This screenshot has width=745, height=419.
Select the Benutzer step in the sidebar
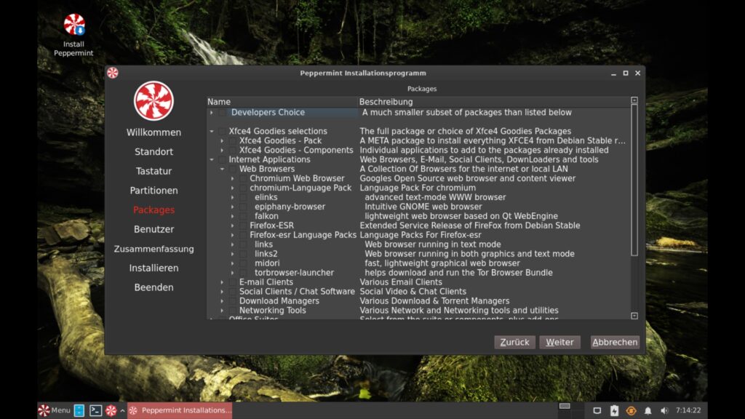coord(154,229)
